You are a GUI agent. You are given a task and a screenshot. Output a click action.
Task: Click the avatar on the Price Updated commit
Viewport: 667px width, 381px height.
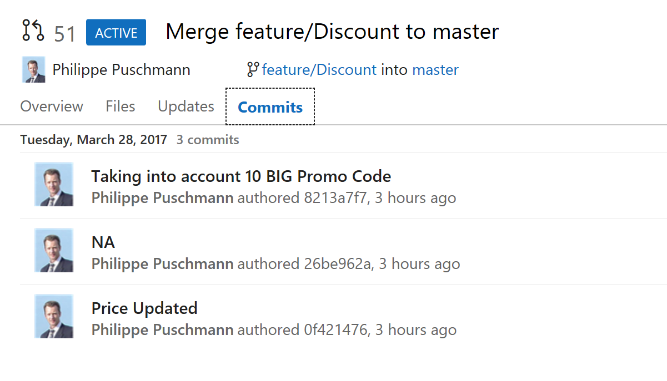click(x=53, y=316)
